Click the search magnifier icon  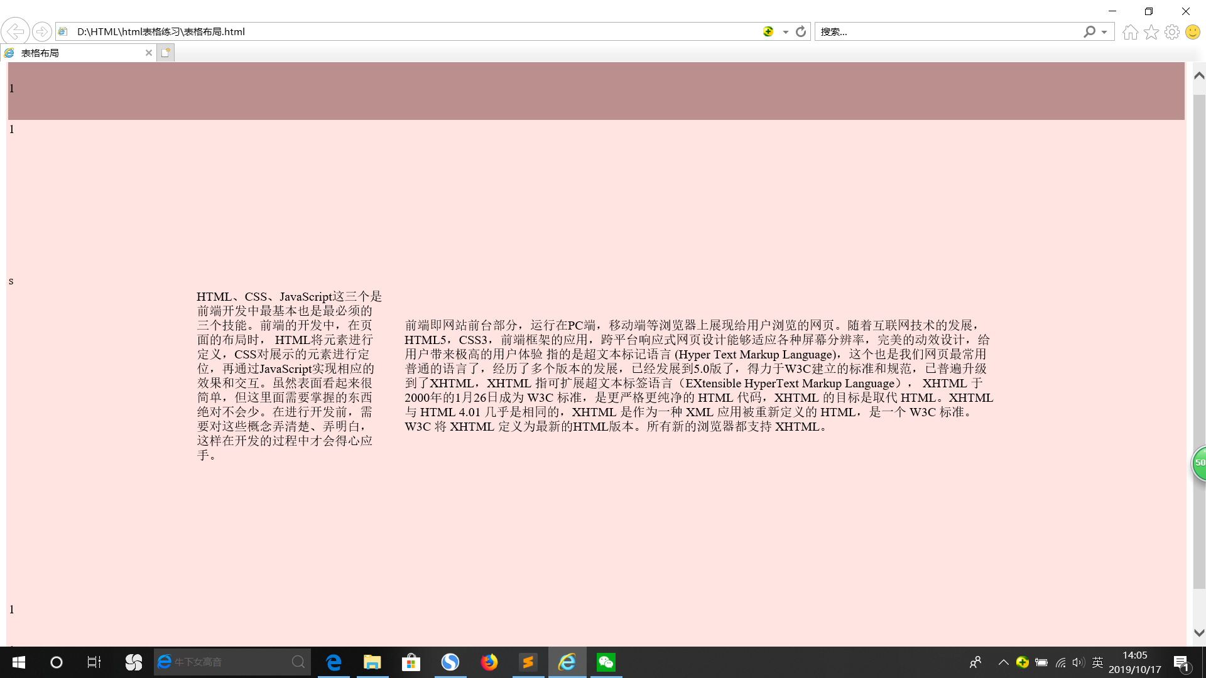(1089, 31)
